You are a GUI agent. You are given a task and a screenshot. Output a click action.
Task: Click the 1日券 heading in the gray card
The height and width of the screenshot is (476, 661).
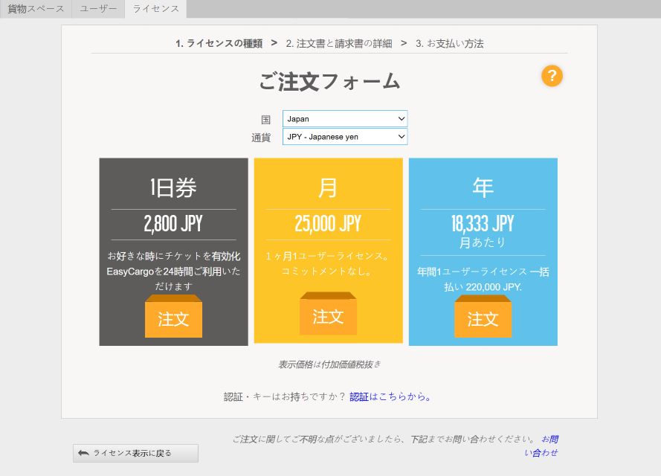point(173,188)
